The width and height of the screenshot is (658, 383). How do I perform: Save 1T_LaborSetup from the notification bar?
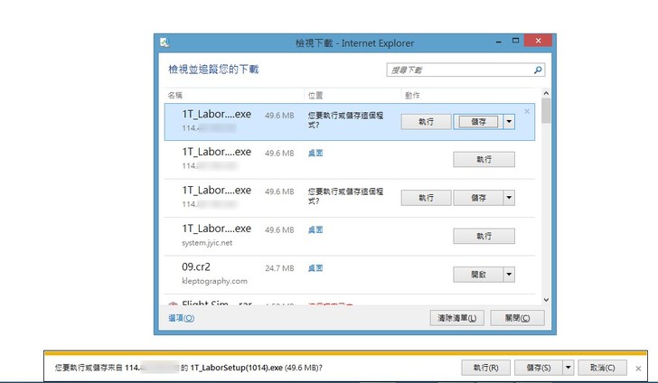pos(539,368)
